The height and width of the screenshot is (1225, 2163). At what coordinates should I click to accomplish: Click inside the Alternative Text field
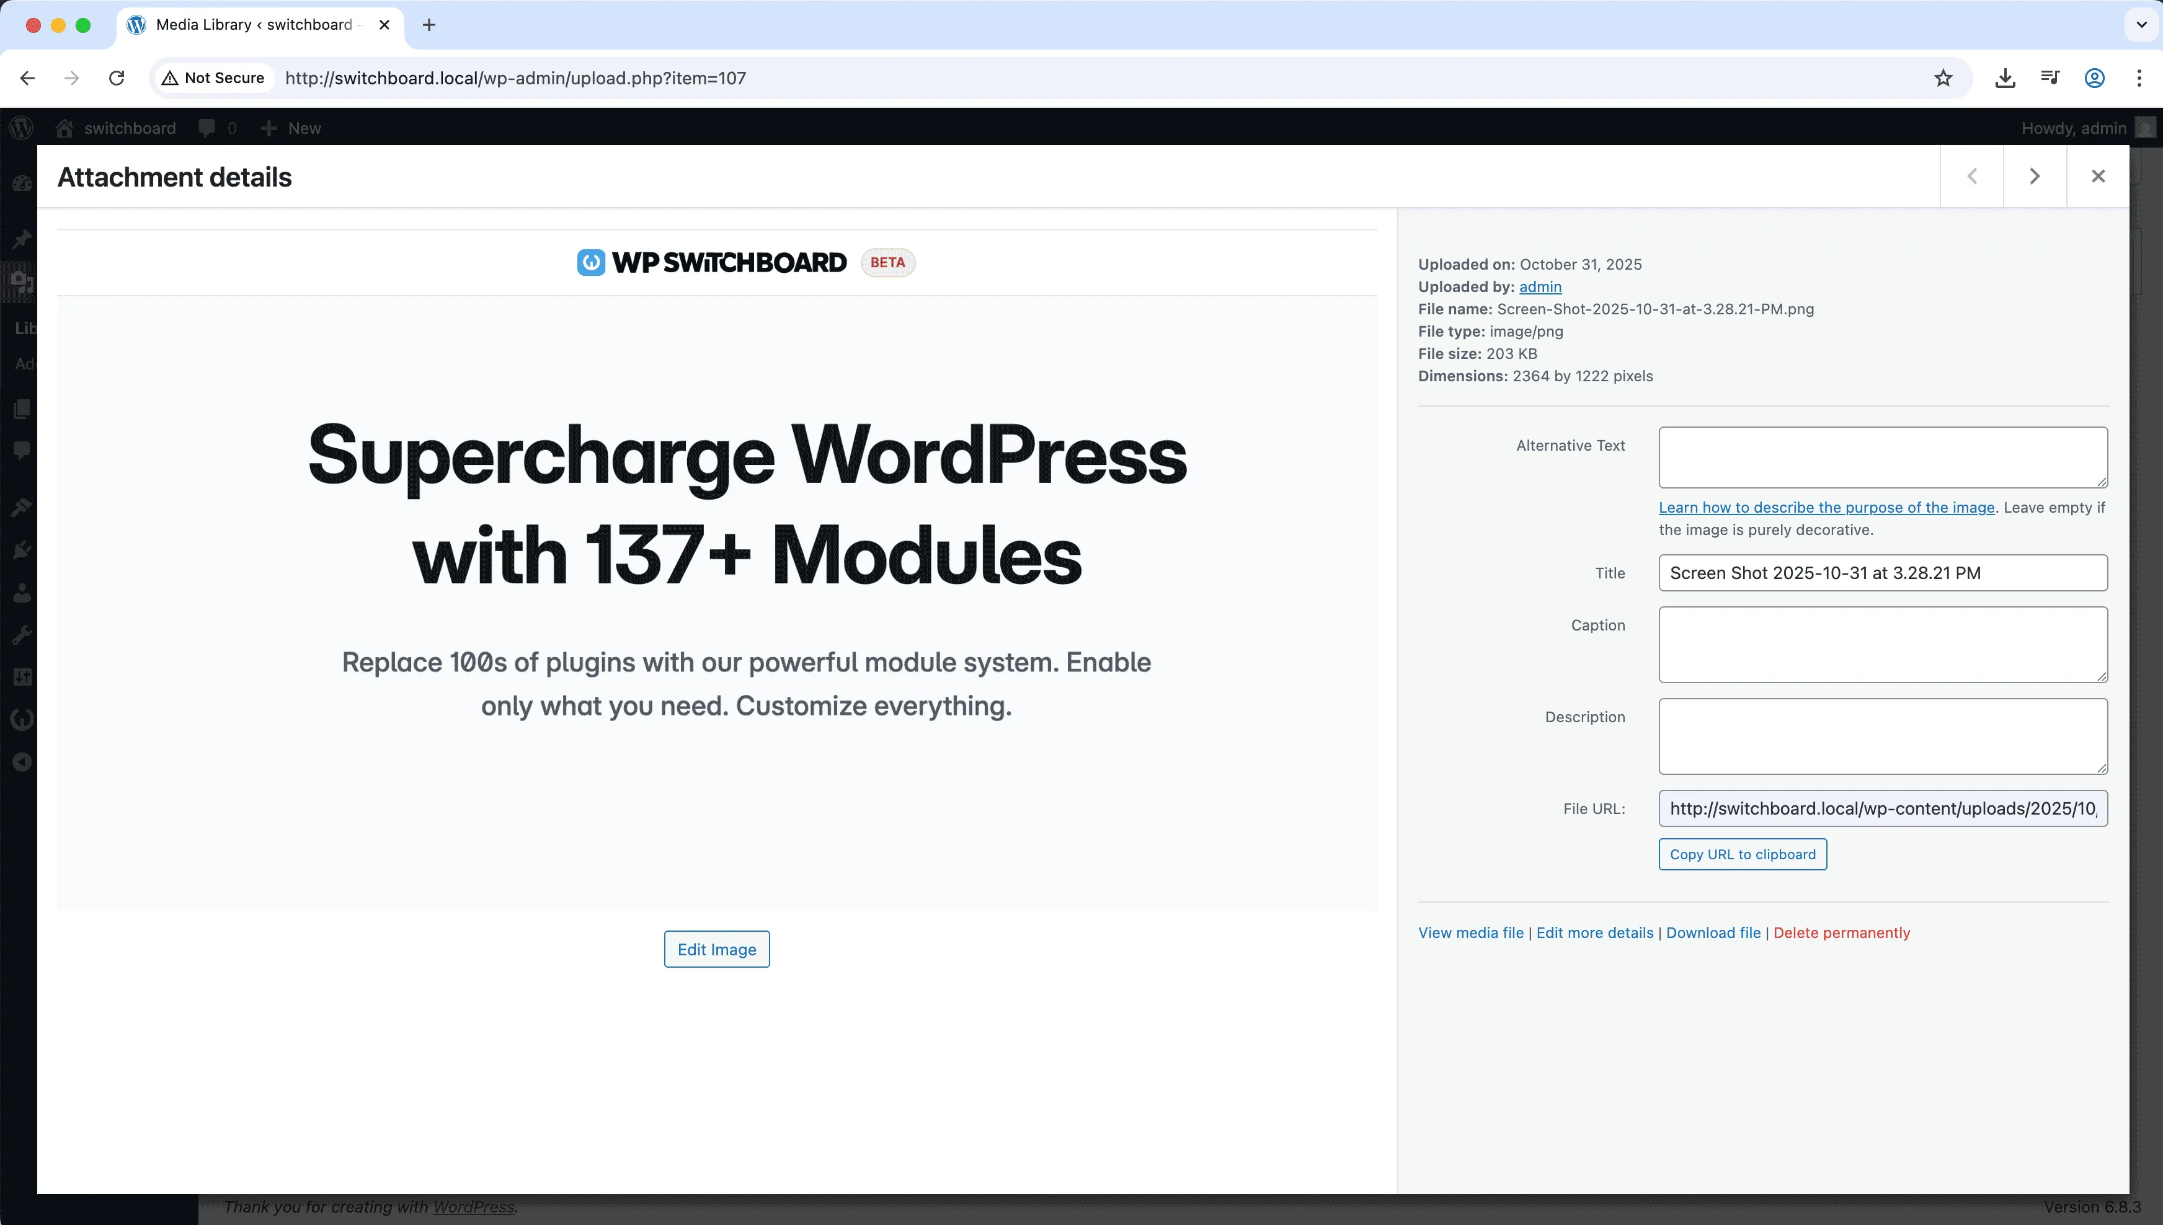1882,457
